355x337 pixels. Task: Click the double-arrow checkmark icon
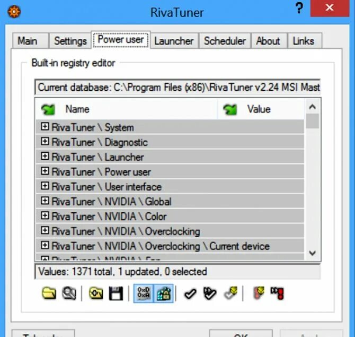(x=210, y=293)
